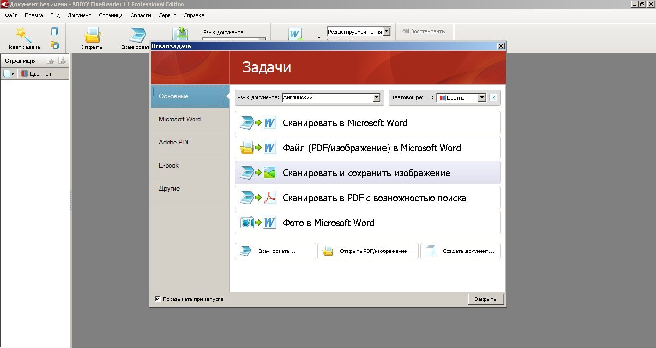Switch to the E-book tab

(169, 165)
